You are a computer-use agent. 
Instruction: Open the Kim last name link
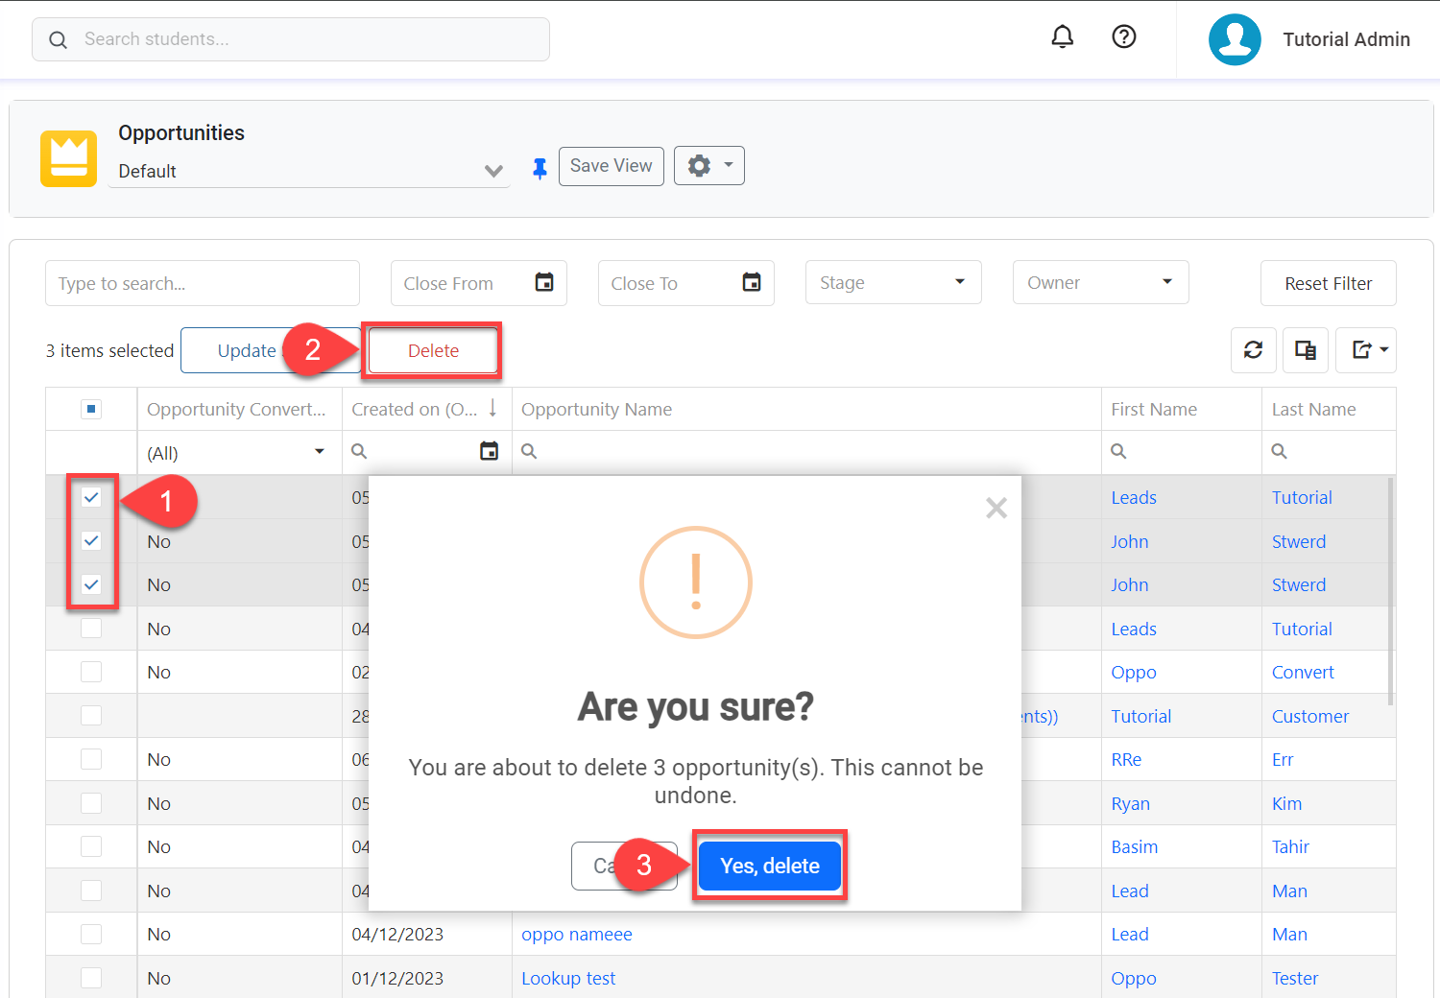1286,803
